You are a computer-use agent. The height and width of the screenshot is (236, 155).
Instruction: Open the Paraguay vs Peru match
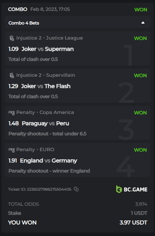coord(45,123)
